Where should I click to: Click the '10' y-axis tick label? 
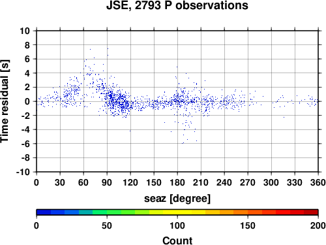tap(25, 31)
